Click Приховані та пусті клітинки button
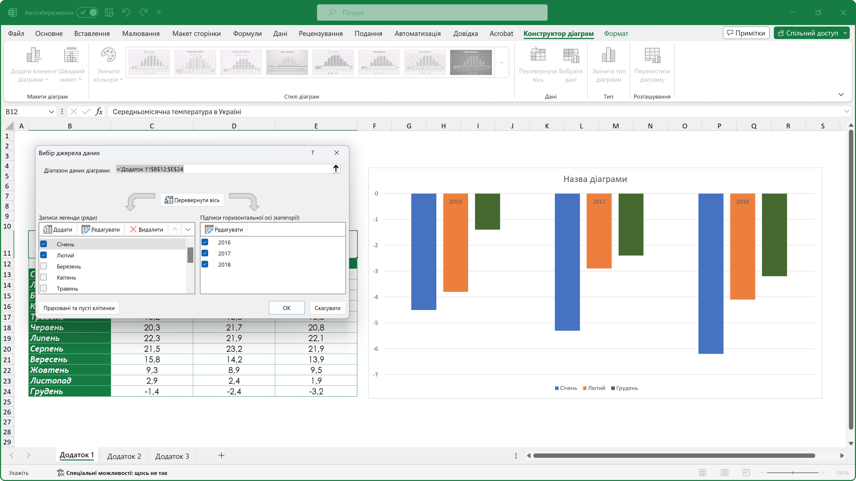This screenshot has width=856, height=481. (x=79, y=308)
